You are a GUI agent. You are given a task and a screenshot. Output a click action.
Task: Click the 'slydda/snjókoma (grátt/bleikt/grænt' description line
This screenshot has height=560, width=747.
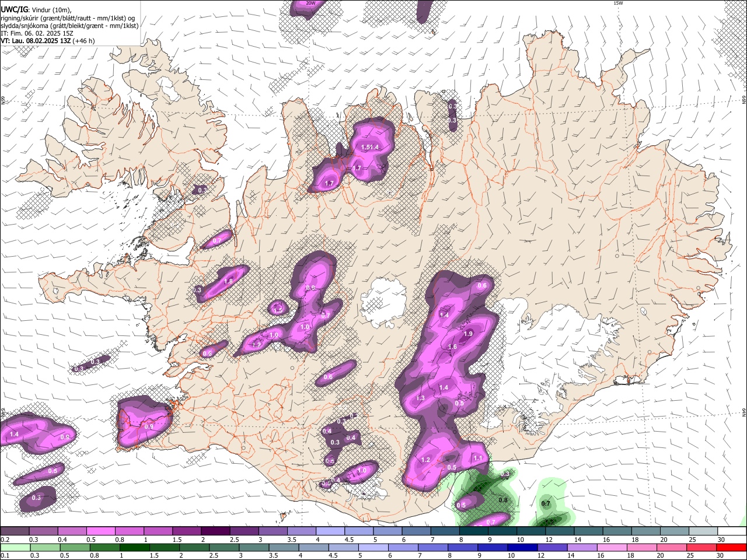pos(69,26)
